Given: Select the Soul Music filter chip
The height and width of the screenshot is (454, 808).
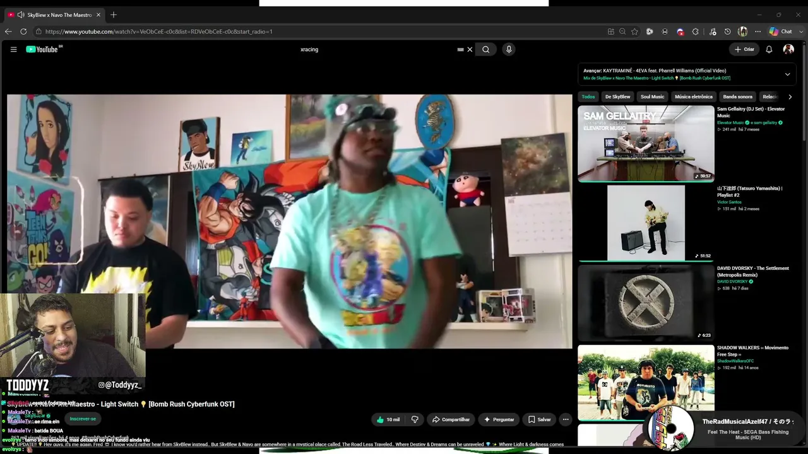Looking at the screenshot, I should pos(652,96).
